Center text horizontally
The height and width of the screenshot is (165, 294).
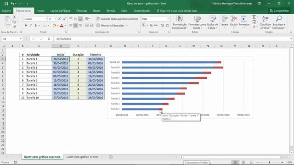(x=75, y=26)
